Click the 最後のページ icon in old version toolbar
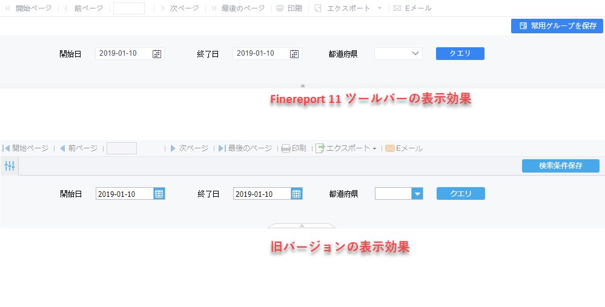The height and width of the screenshot is (307, 605). pos(222,148)
